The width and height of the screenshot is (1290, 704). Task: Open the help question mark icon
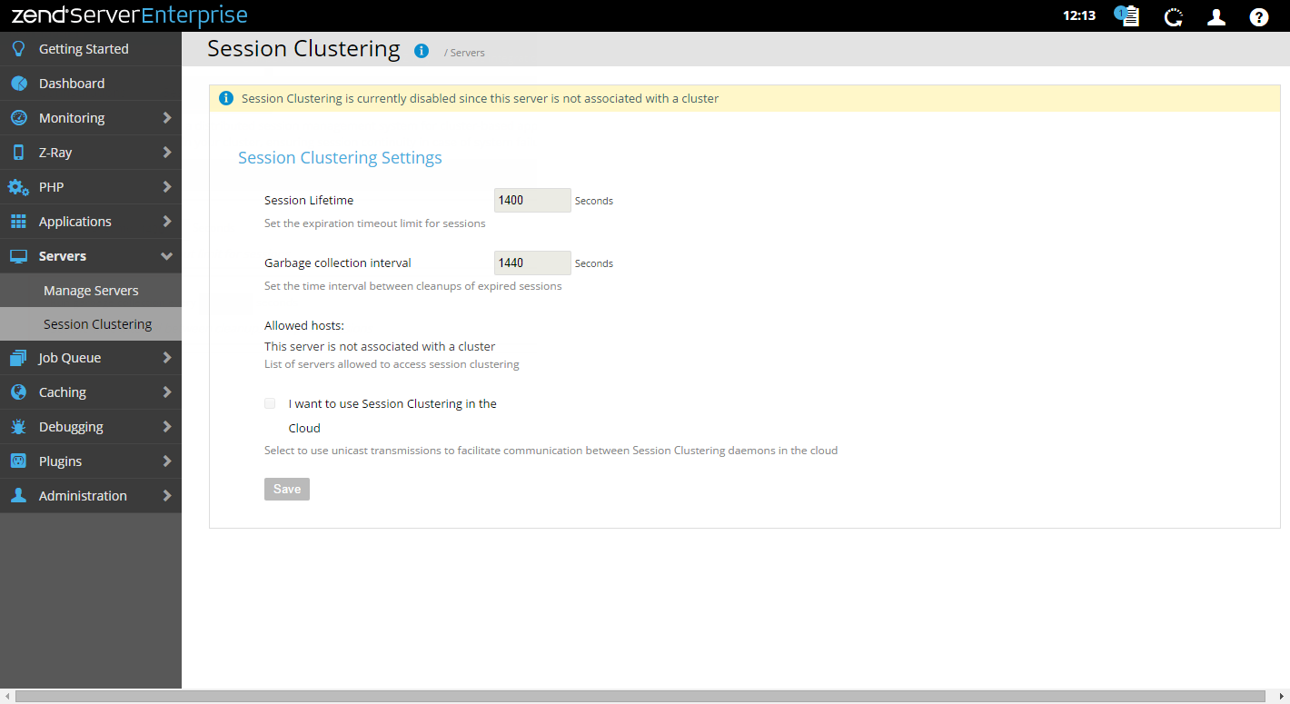click(x=1258, y=16)
